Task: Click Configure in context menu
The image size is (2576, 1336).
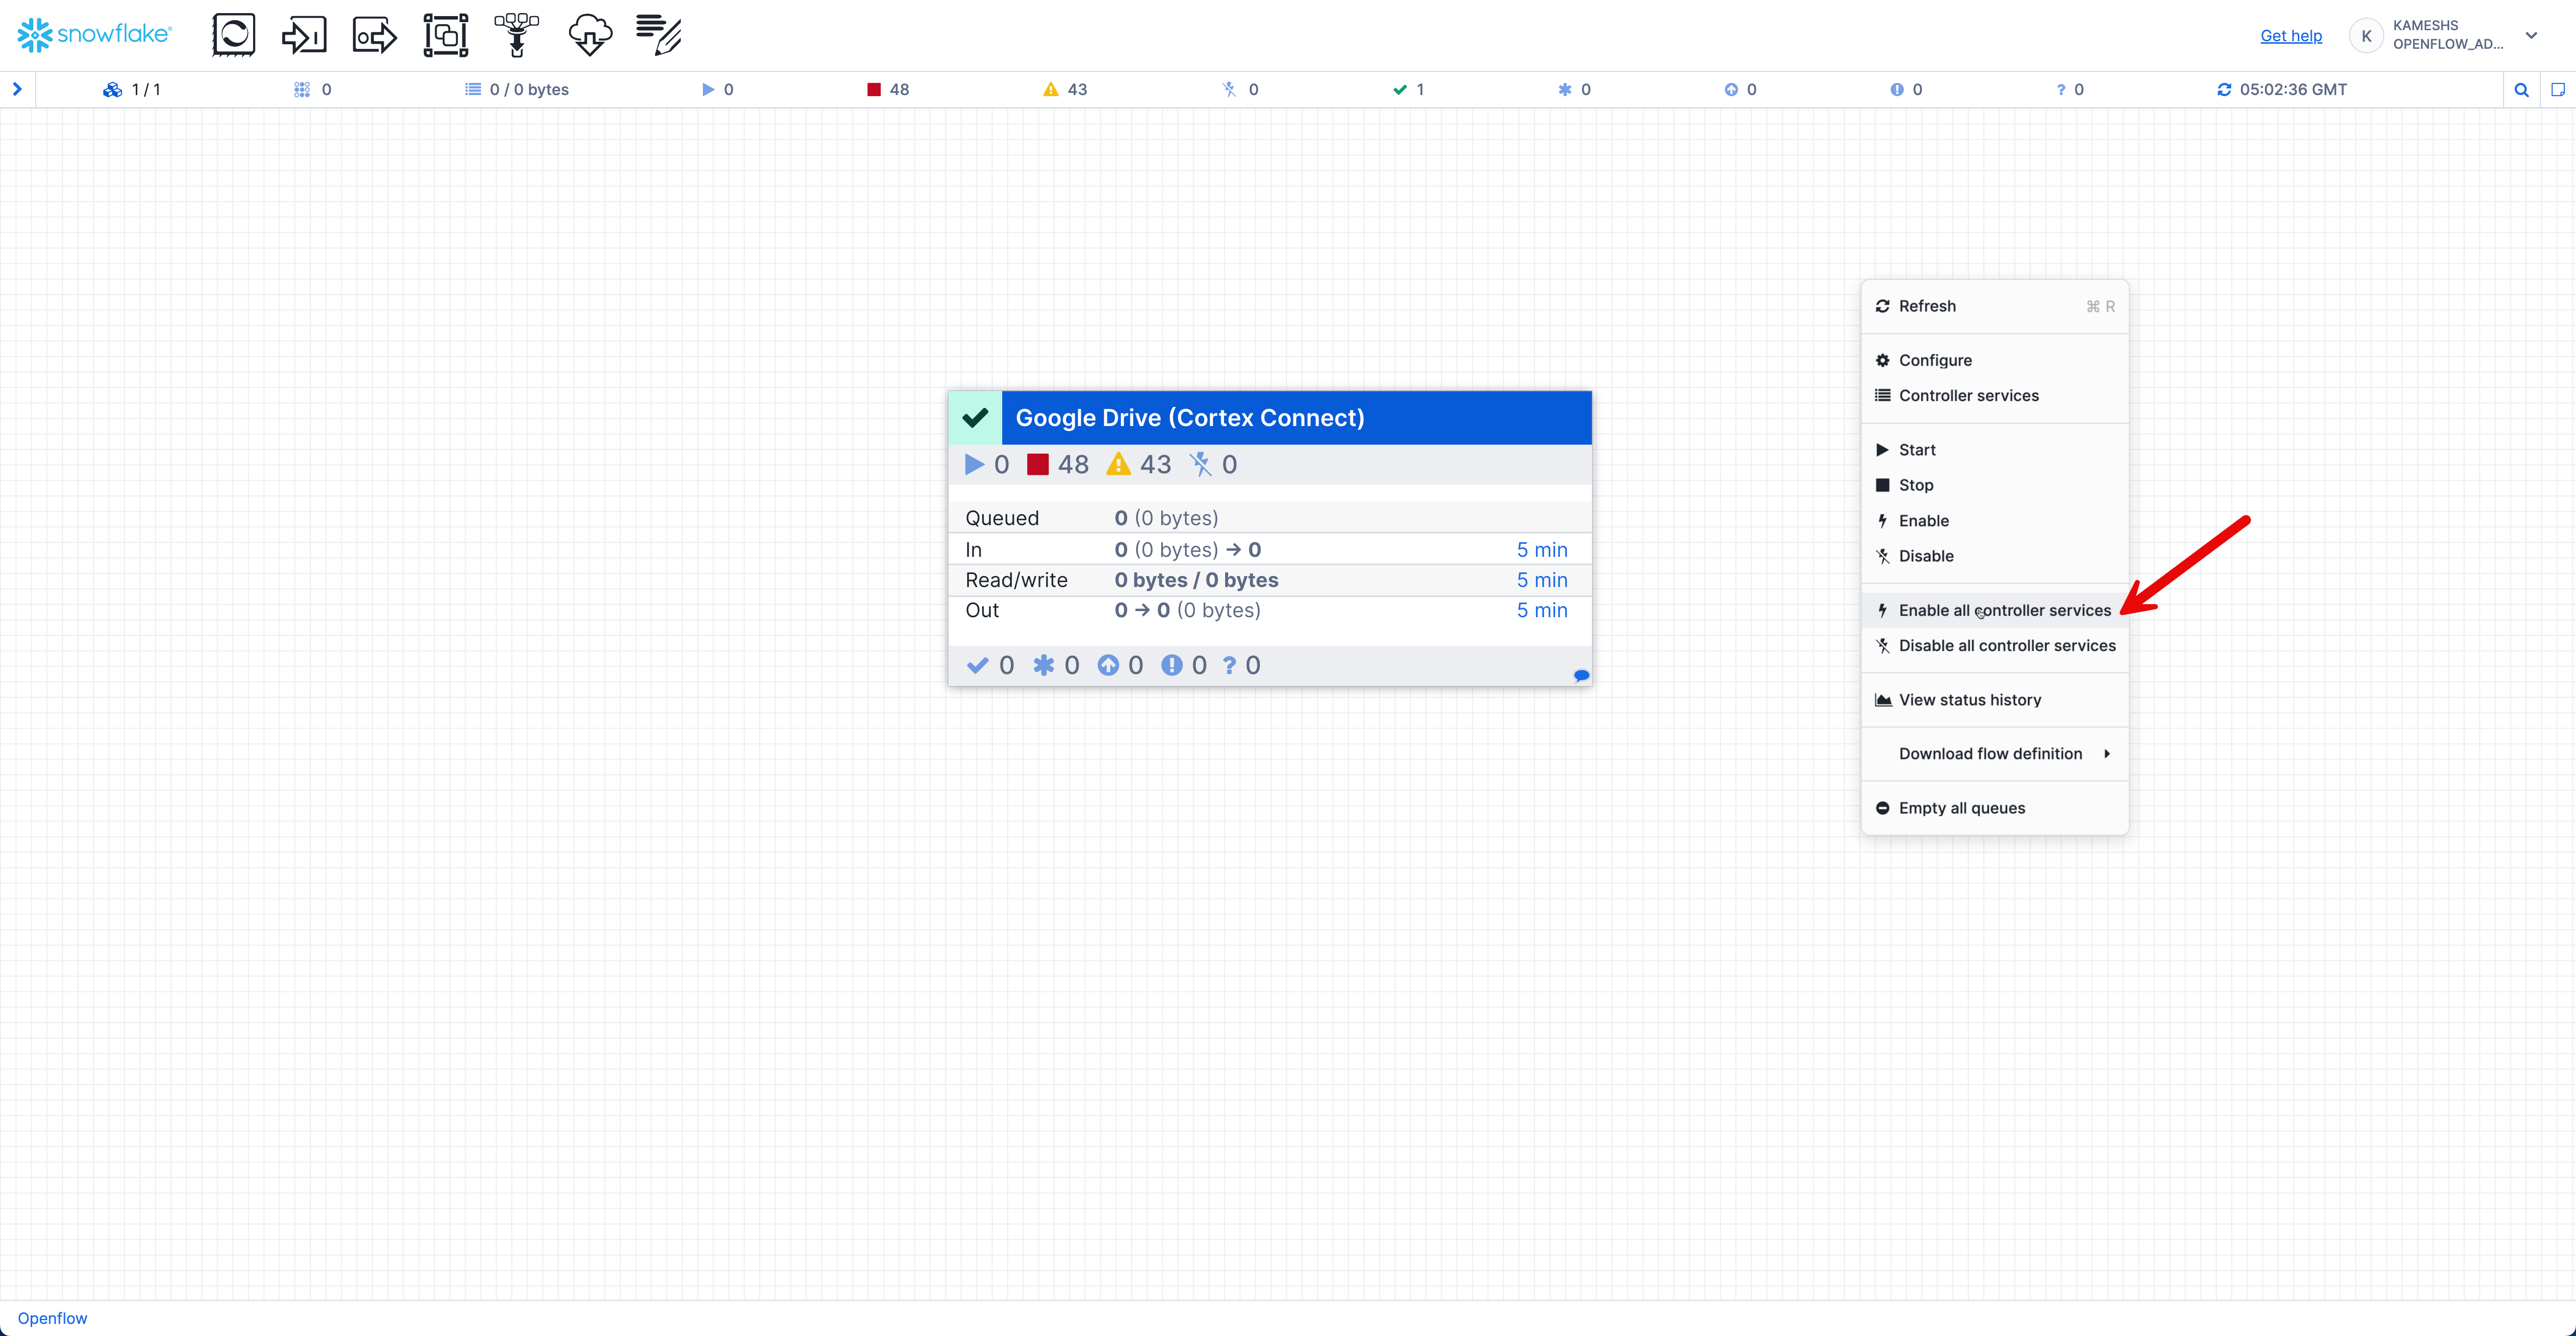Action: click(1935, 360)
